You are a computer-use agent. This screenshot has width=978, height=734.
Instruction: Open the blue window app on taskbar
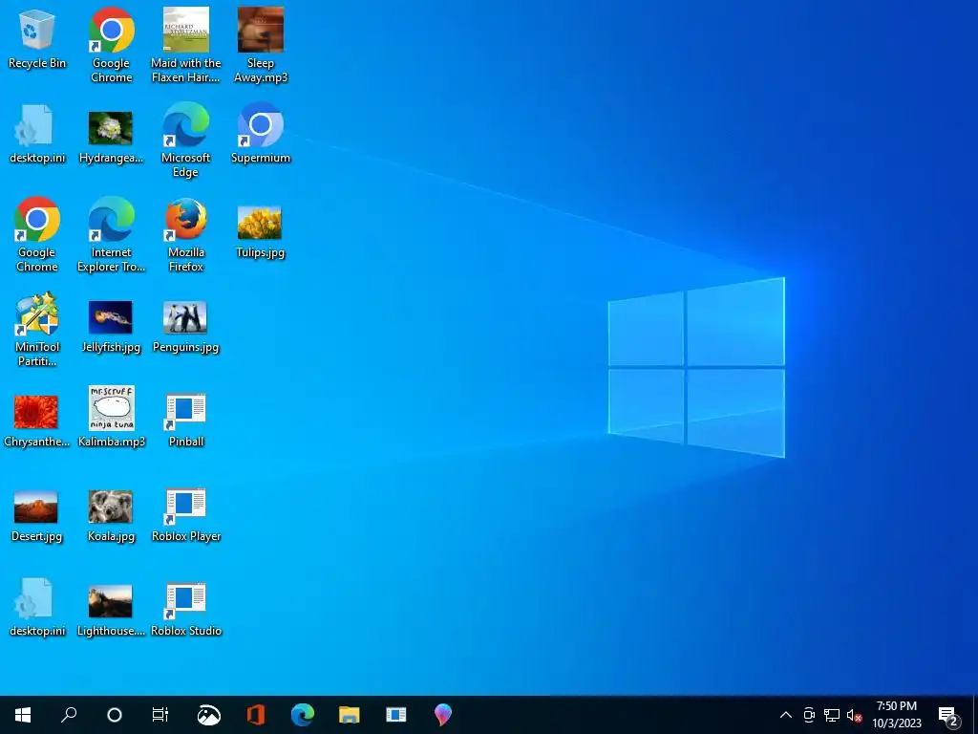(396, 715)
